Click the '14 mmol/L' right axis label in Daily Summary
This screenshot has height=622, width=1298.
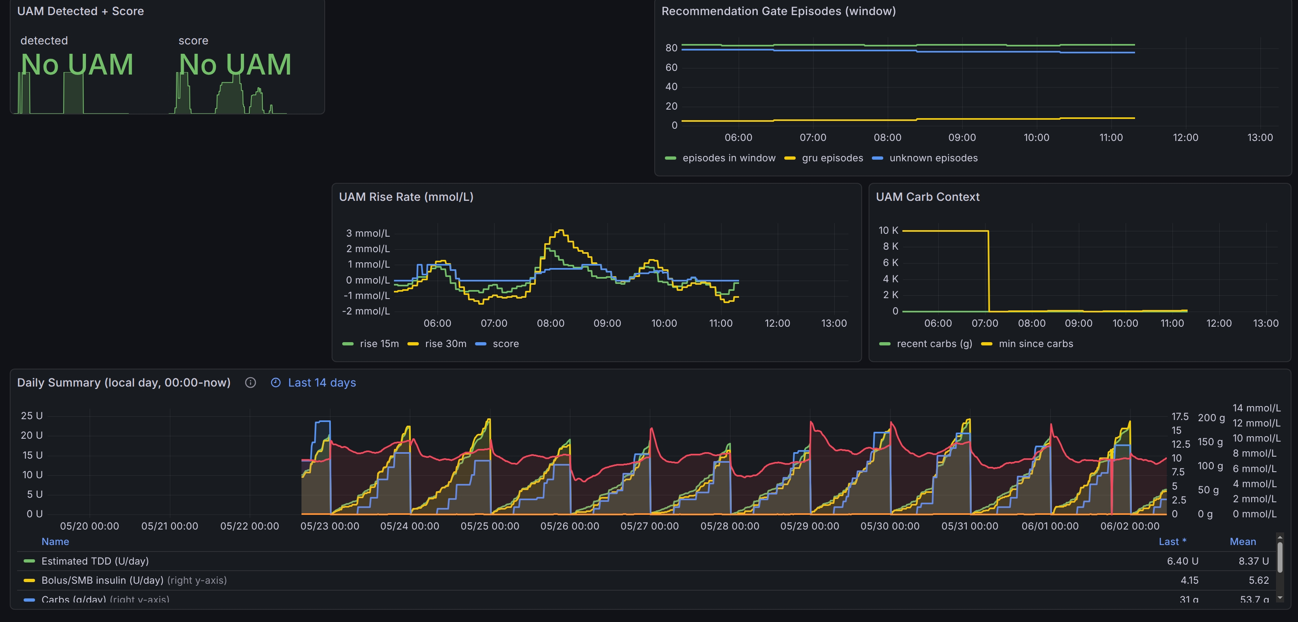pyautogui.click(x=1256, y=408)
